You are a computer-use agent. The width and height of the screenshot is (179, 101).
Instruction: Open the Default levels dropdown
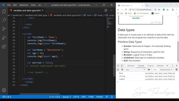click(166, 70)
